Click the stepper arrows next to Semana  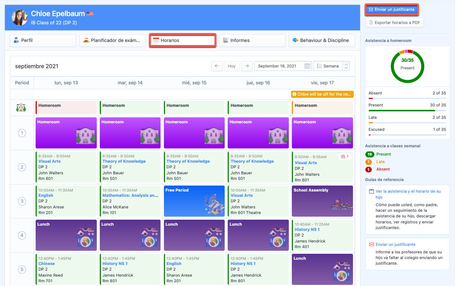346,66
